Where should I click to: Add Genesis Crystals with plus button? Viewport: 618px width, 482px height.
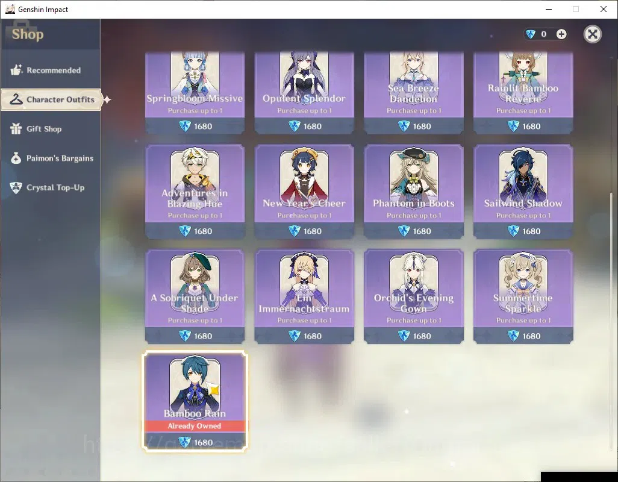click(561, 34)
